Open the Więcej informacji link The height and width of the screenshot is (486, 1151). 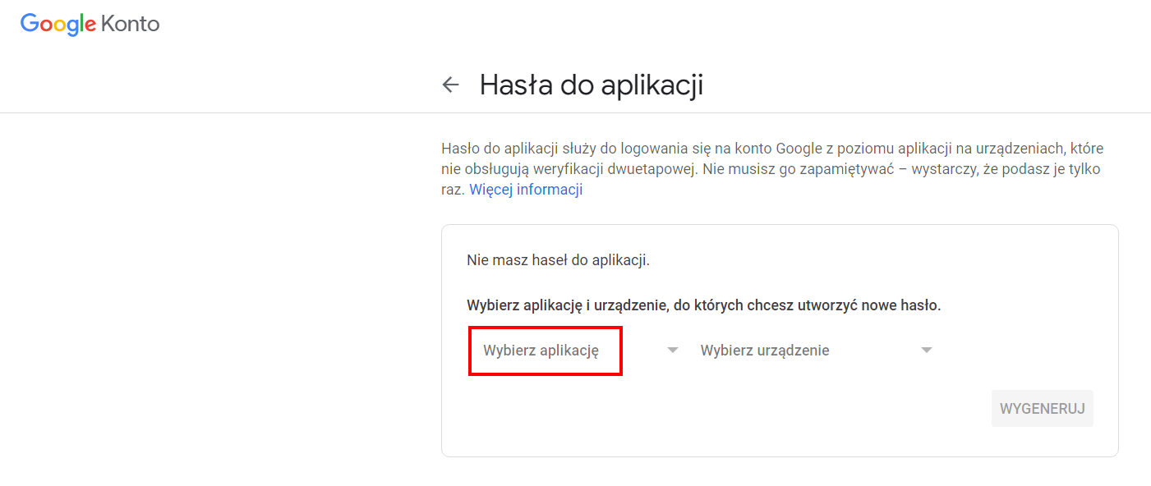pos(526,190)
